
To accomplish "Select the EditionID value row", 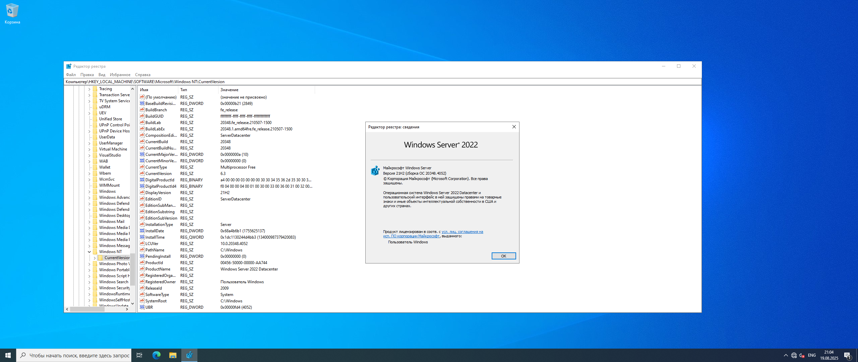I will [x=226, y=199].
